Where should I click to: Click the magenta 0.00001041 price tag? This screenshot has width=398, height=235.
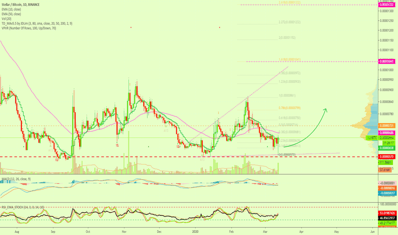pos(386,62)
